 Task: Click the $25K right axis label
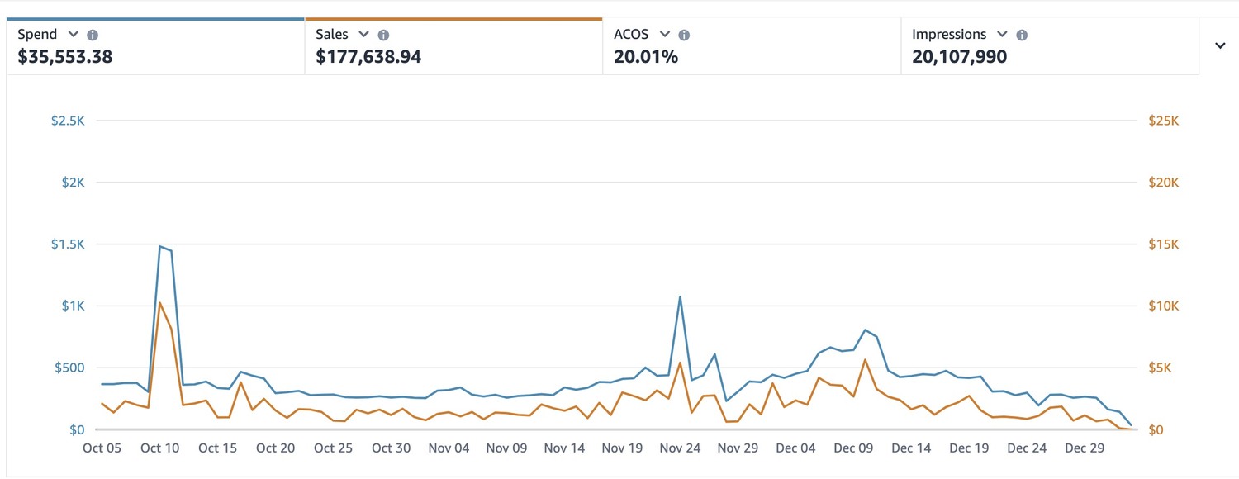[1164, 121]
